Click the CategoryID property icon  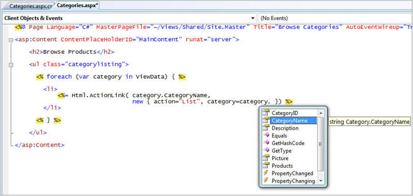pyautogui.click(x=266, y=113)
